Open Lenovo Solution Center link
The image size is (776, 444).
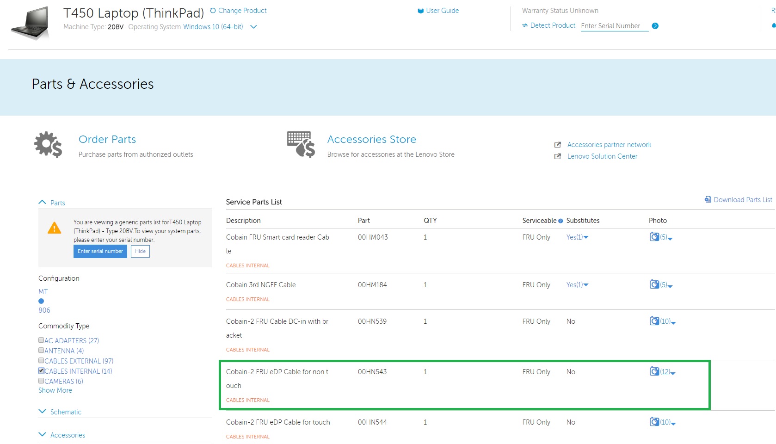coord(602,156)
